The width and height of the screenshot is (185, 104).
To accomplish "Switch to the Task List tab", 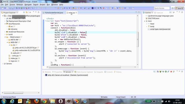I will click(159, 13).
